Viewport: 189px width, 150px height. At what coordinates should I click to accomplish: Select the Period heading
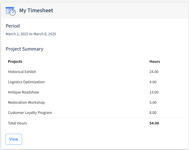pos(13,26)
